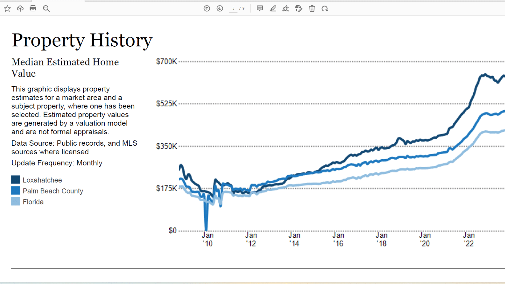505x284 pixels.
Task: Click the Jan '22 axis label
Action: (x=469, y=239)
